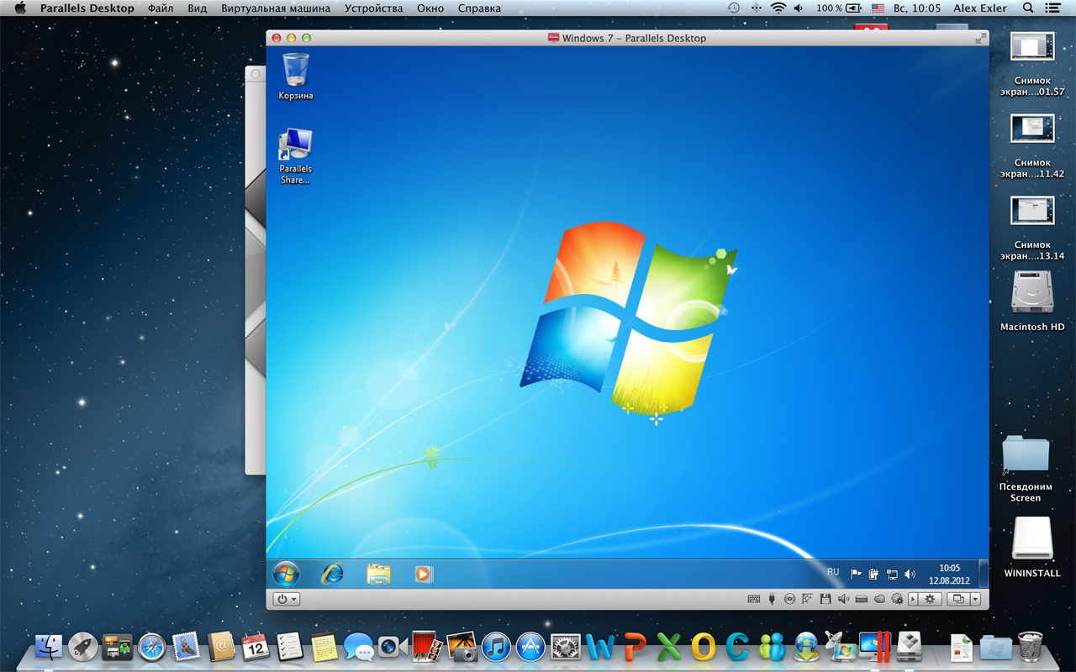Launch Internet Explorer from Windows taskbar
Viewport: 1076px width, 672px height.
tap(333, 574)
